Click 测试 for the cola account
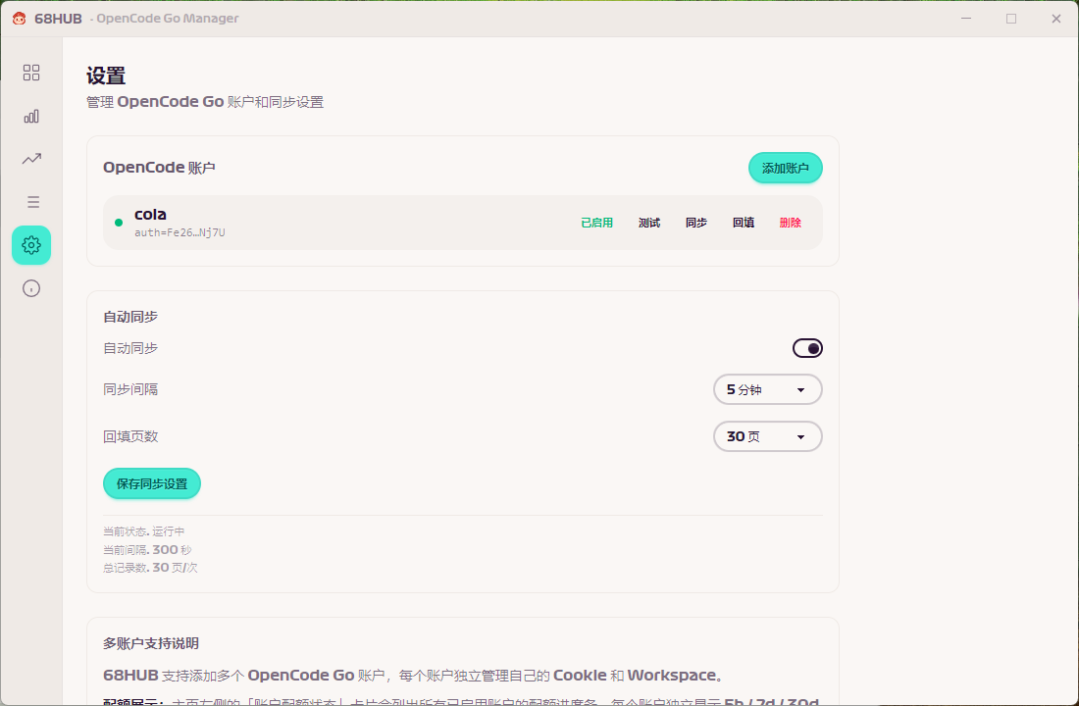This screenshot has width=1079, height=706. click(x=649, y=223)
